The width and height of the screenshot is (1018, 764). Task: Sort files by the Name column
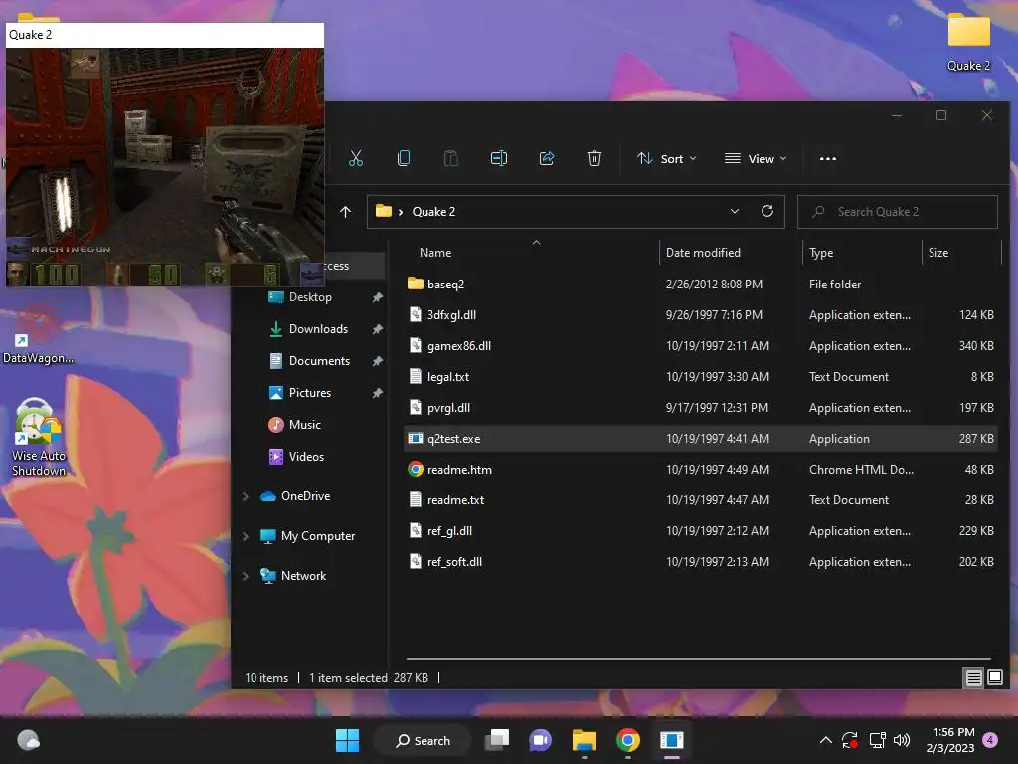click(435, 252)
